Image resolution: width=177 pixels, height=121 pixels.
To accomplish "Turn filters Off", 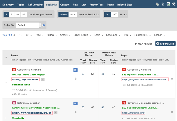I will click(114, 14).
